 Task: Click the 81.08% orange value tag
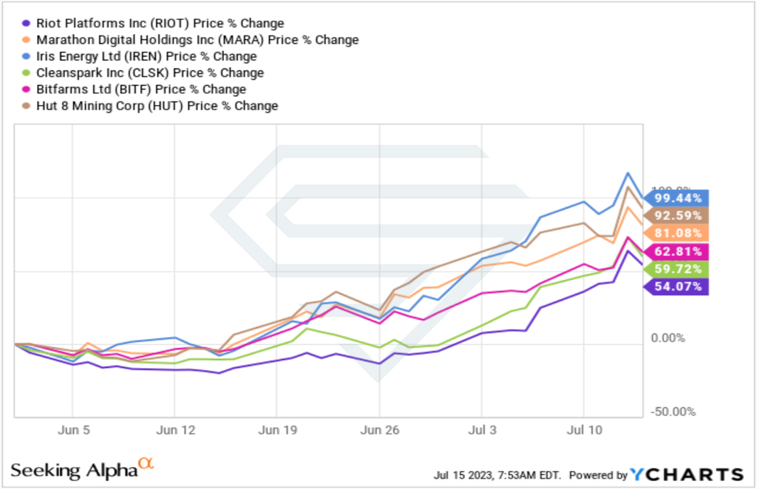pos(676,233)
